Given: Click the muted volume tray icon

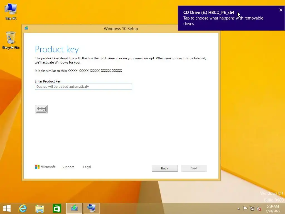Looking at the screenshot, I should (259, 209).
